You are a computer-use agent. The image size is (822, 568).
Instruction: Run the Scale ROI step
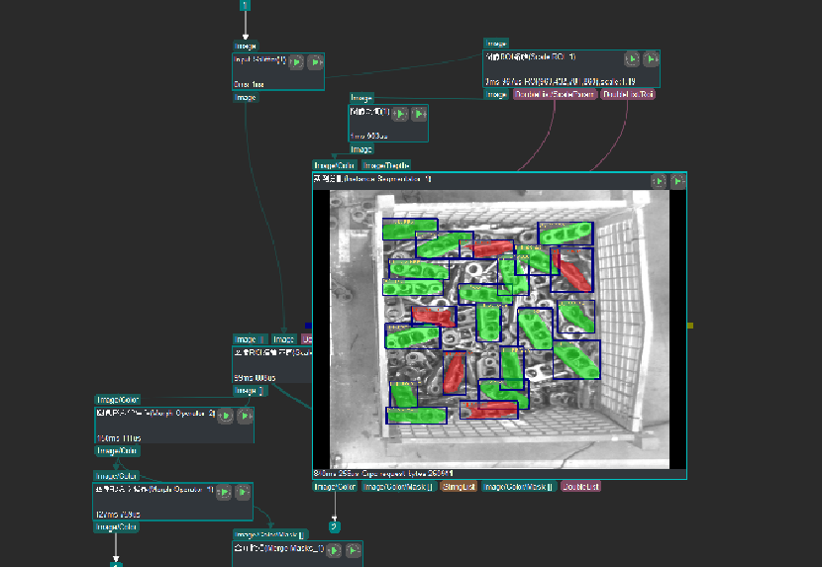click(x=632, y=59)
